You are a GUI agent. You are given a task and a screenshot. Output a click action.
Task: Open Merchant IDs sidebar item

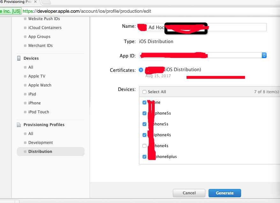[41, 46]
